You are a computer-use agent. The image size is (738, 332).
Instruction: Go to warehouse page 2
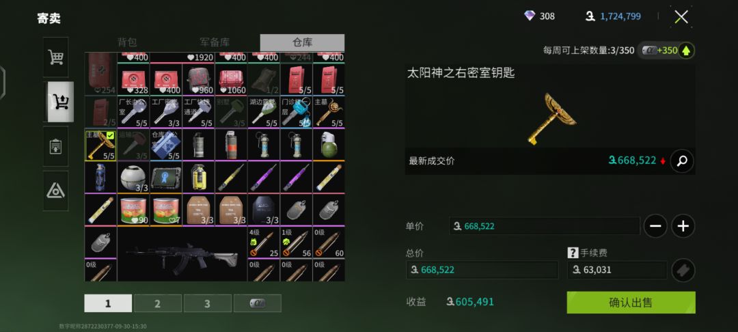(x=157, y=303)
